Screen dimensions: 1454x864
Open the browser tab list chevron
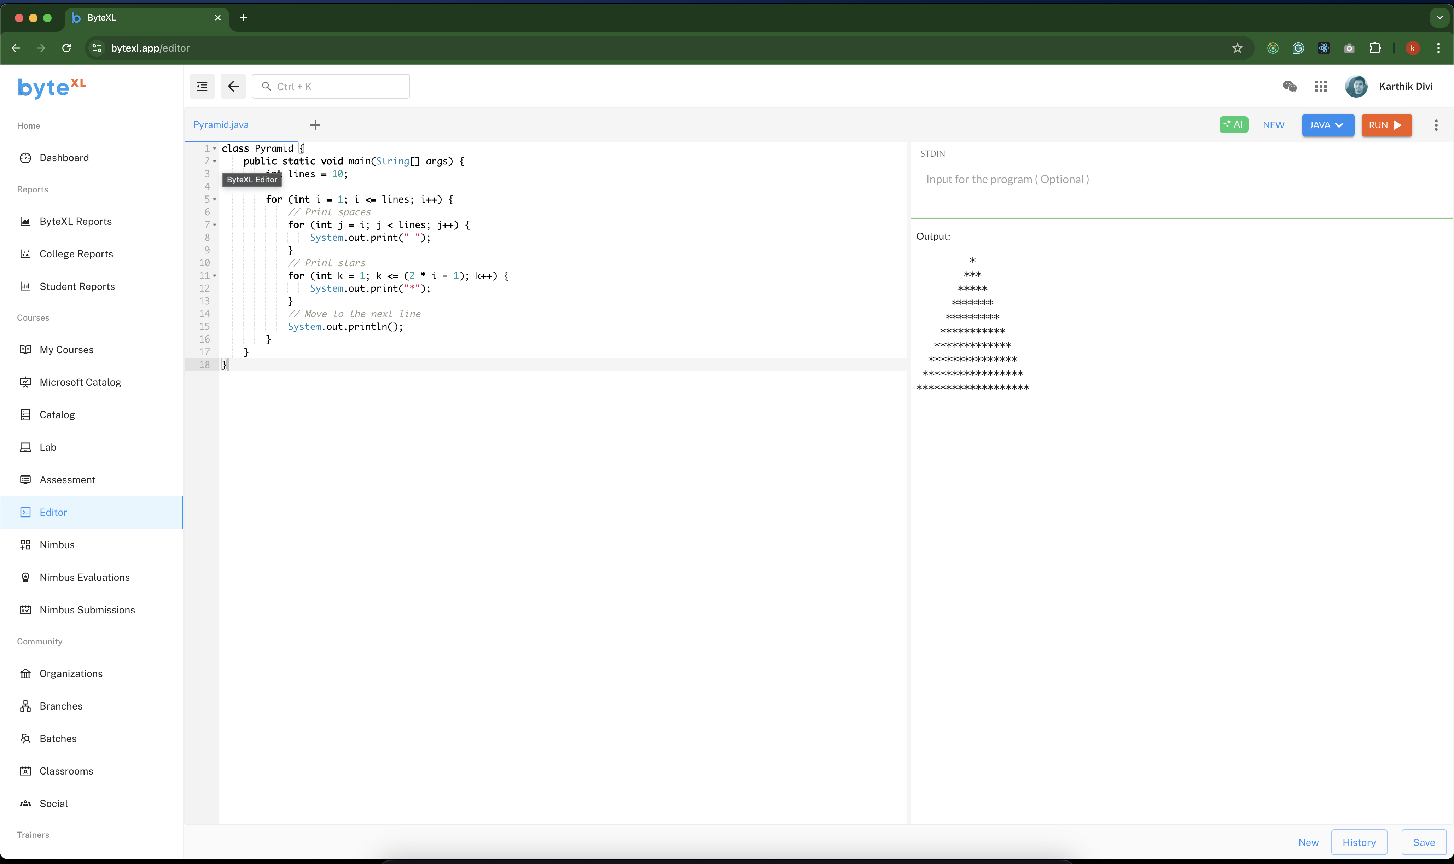pyautogui.click(x=1440, y=17)
